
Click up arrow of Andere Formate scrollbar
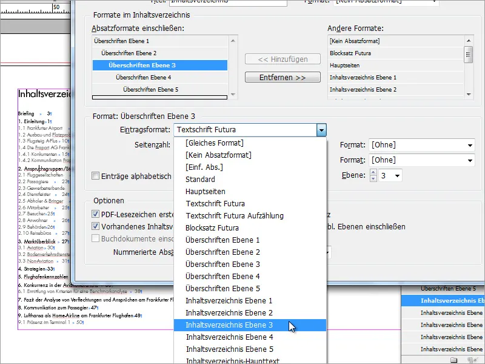pyautogui.click(x=469, y=41)
